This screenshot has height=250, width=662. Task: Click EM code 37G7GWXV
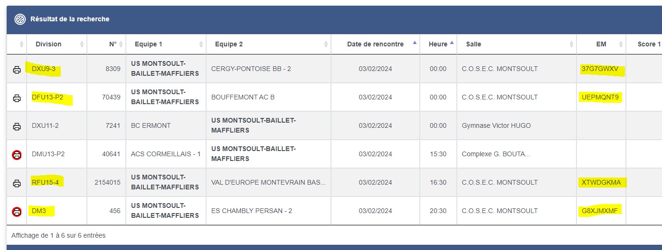[600, 69]
